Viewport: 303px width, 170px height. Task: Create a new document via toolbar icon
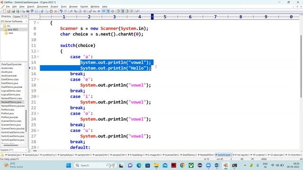point(4,11)
